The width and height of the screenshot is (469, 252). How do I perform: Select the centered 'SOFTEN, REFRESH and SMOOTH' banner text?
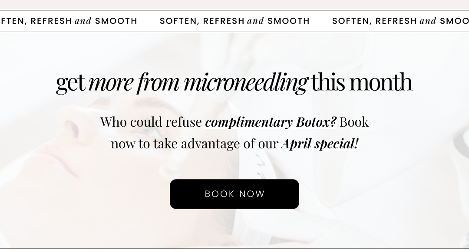tap(234, 21)
